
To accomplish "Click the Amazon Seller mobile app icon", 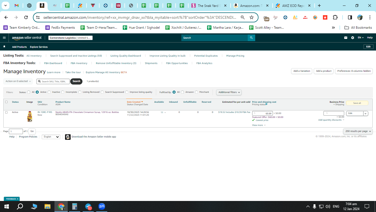I will pos(68,137).
